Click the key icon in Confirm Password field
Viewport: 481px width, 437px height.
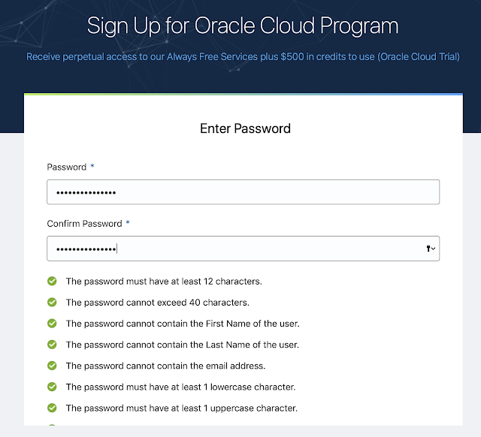(x=428, y=249)
